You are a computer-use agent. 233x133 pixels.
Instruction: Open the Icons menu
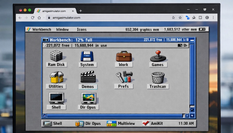point(82,29)
